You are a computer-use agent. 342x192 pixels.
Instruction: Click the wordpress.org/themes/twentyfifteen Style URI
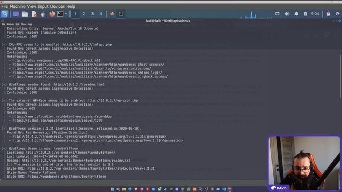click(67, 177)
